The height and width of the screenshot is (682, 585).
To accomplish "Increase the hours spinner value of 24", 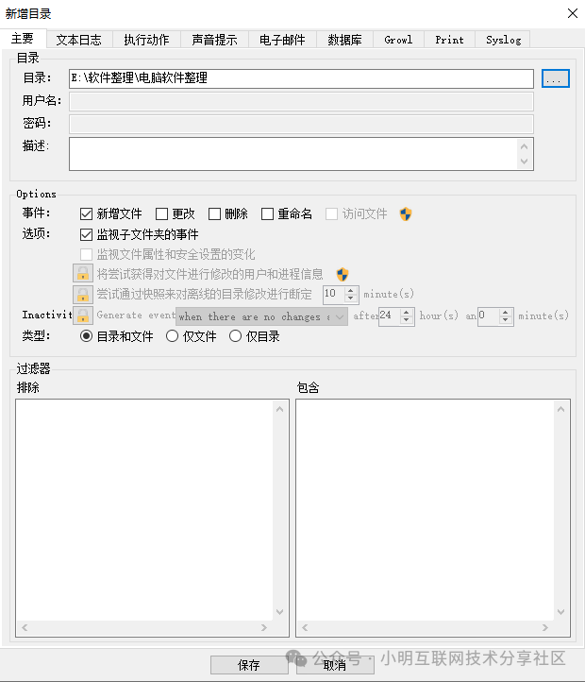I will click(408, 312).
